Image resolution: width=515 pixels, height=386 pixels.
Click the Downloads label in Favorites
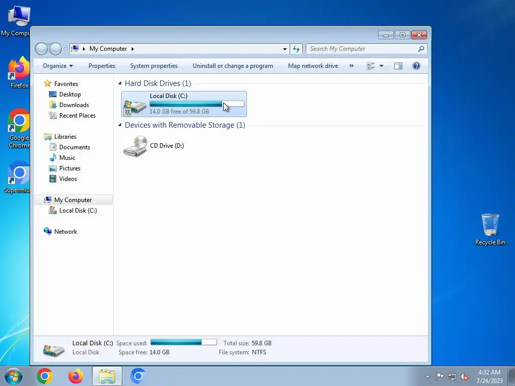click(x=74, y=105)
